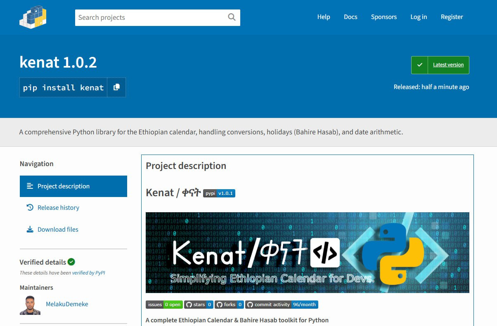The height and width of the screenshot is (326, 497).
Task: Open the Release history tab
Action: click(x=73, y=208)
